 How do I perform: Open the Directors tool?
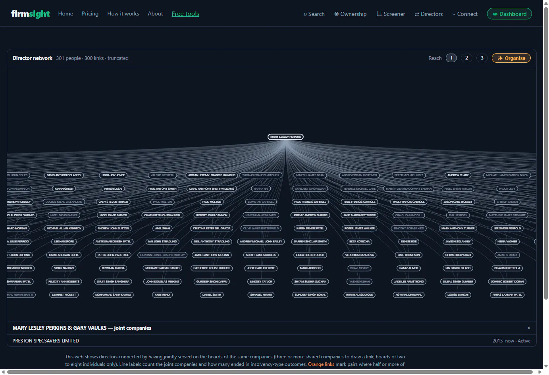429,14
